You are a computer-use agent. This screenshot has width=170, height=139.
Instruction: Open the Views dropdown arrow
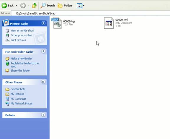[84, 6]
